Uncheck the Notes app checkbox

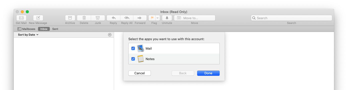(x=133, y=59)
